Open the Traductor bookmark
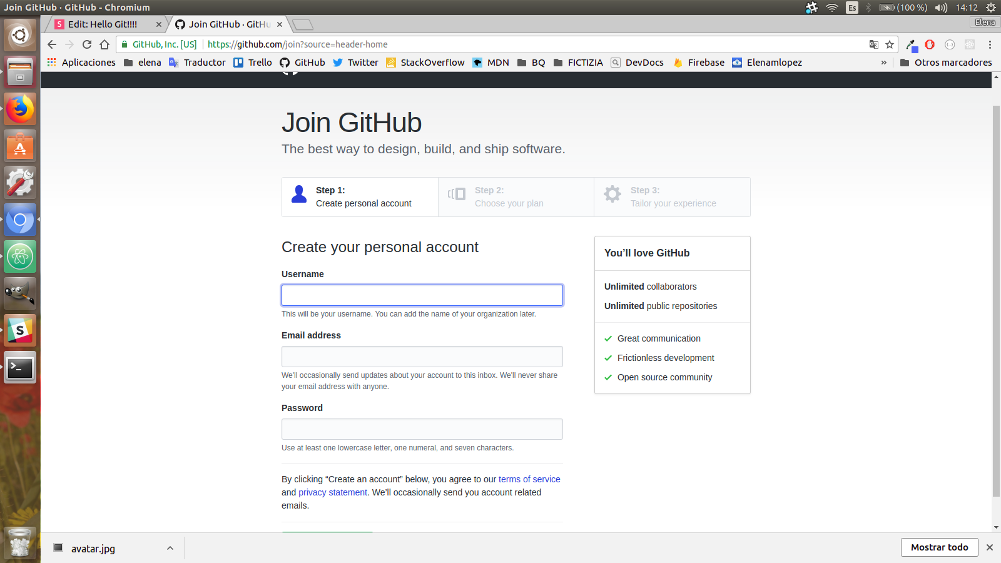The image size is (1001, 563). coord(198,63)
